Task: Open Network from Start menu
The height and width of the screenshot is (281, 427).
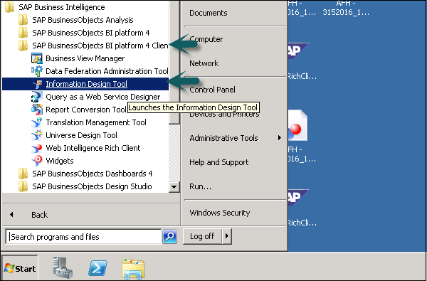Action: [204, 63]
